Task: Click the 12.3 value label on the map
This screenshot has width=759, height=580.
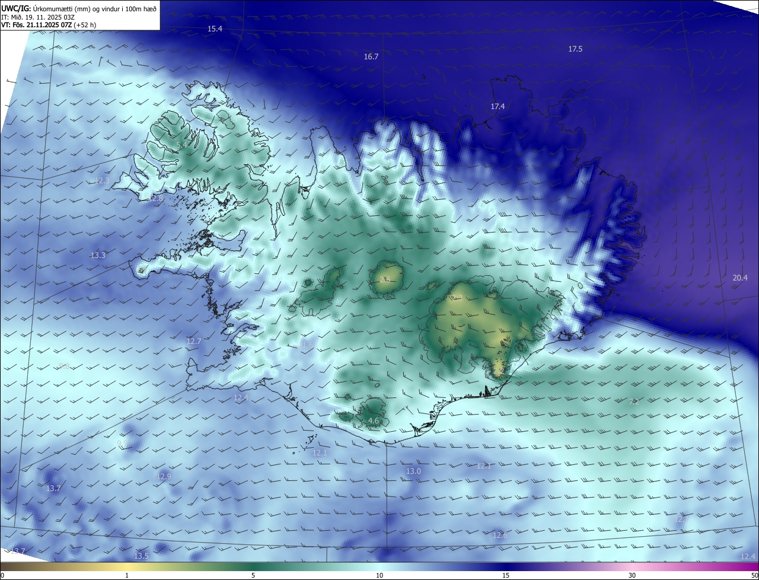Action: (x=103, y=180)
